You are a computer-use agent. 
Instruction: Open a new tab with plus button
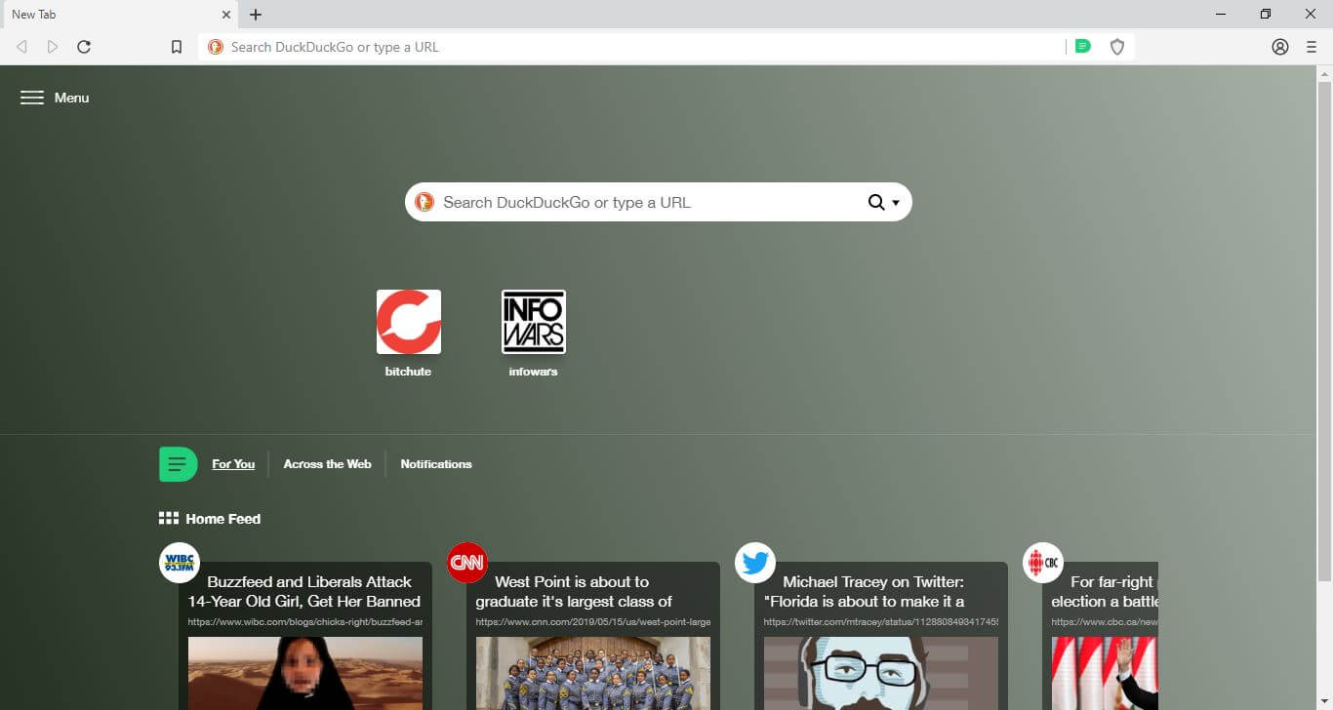click(x=256, y=15)
